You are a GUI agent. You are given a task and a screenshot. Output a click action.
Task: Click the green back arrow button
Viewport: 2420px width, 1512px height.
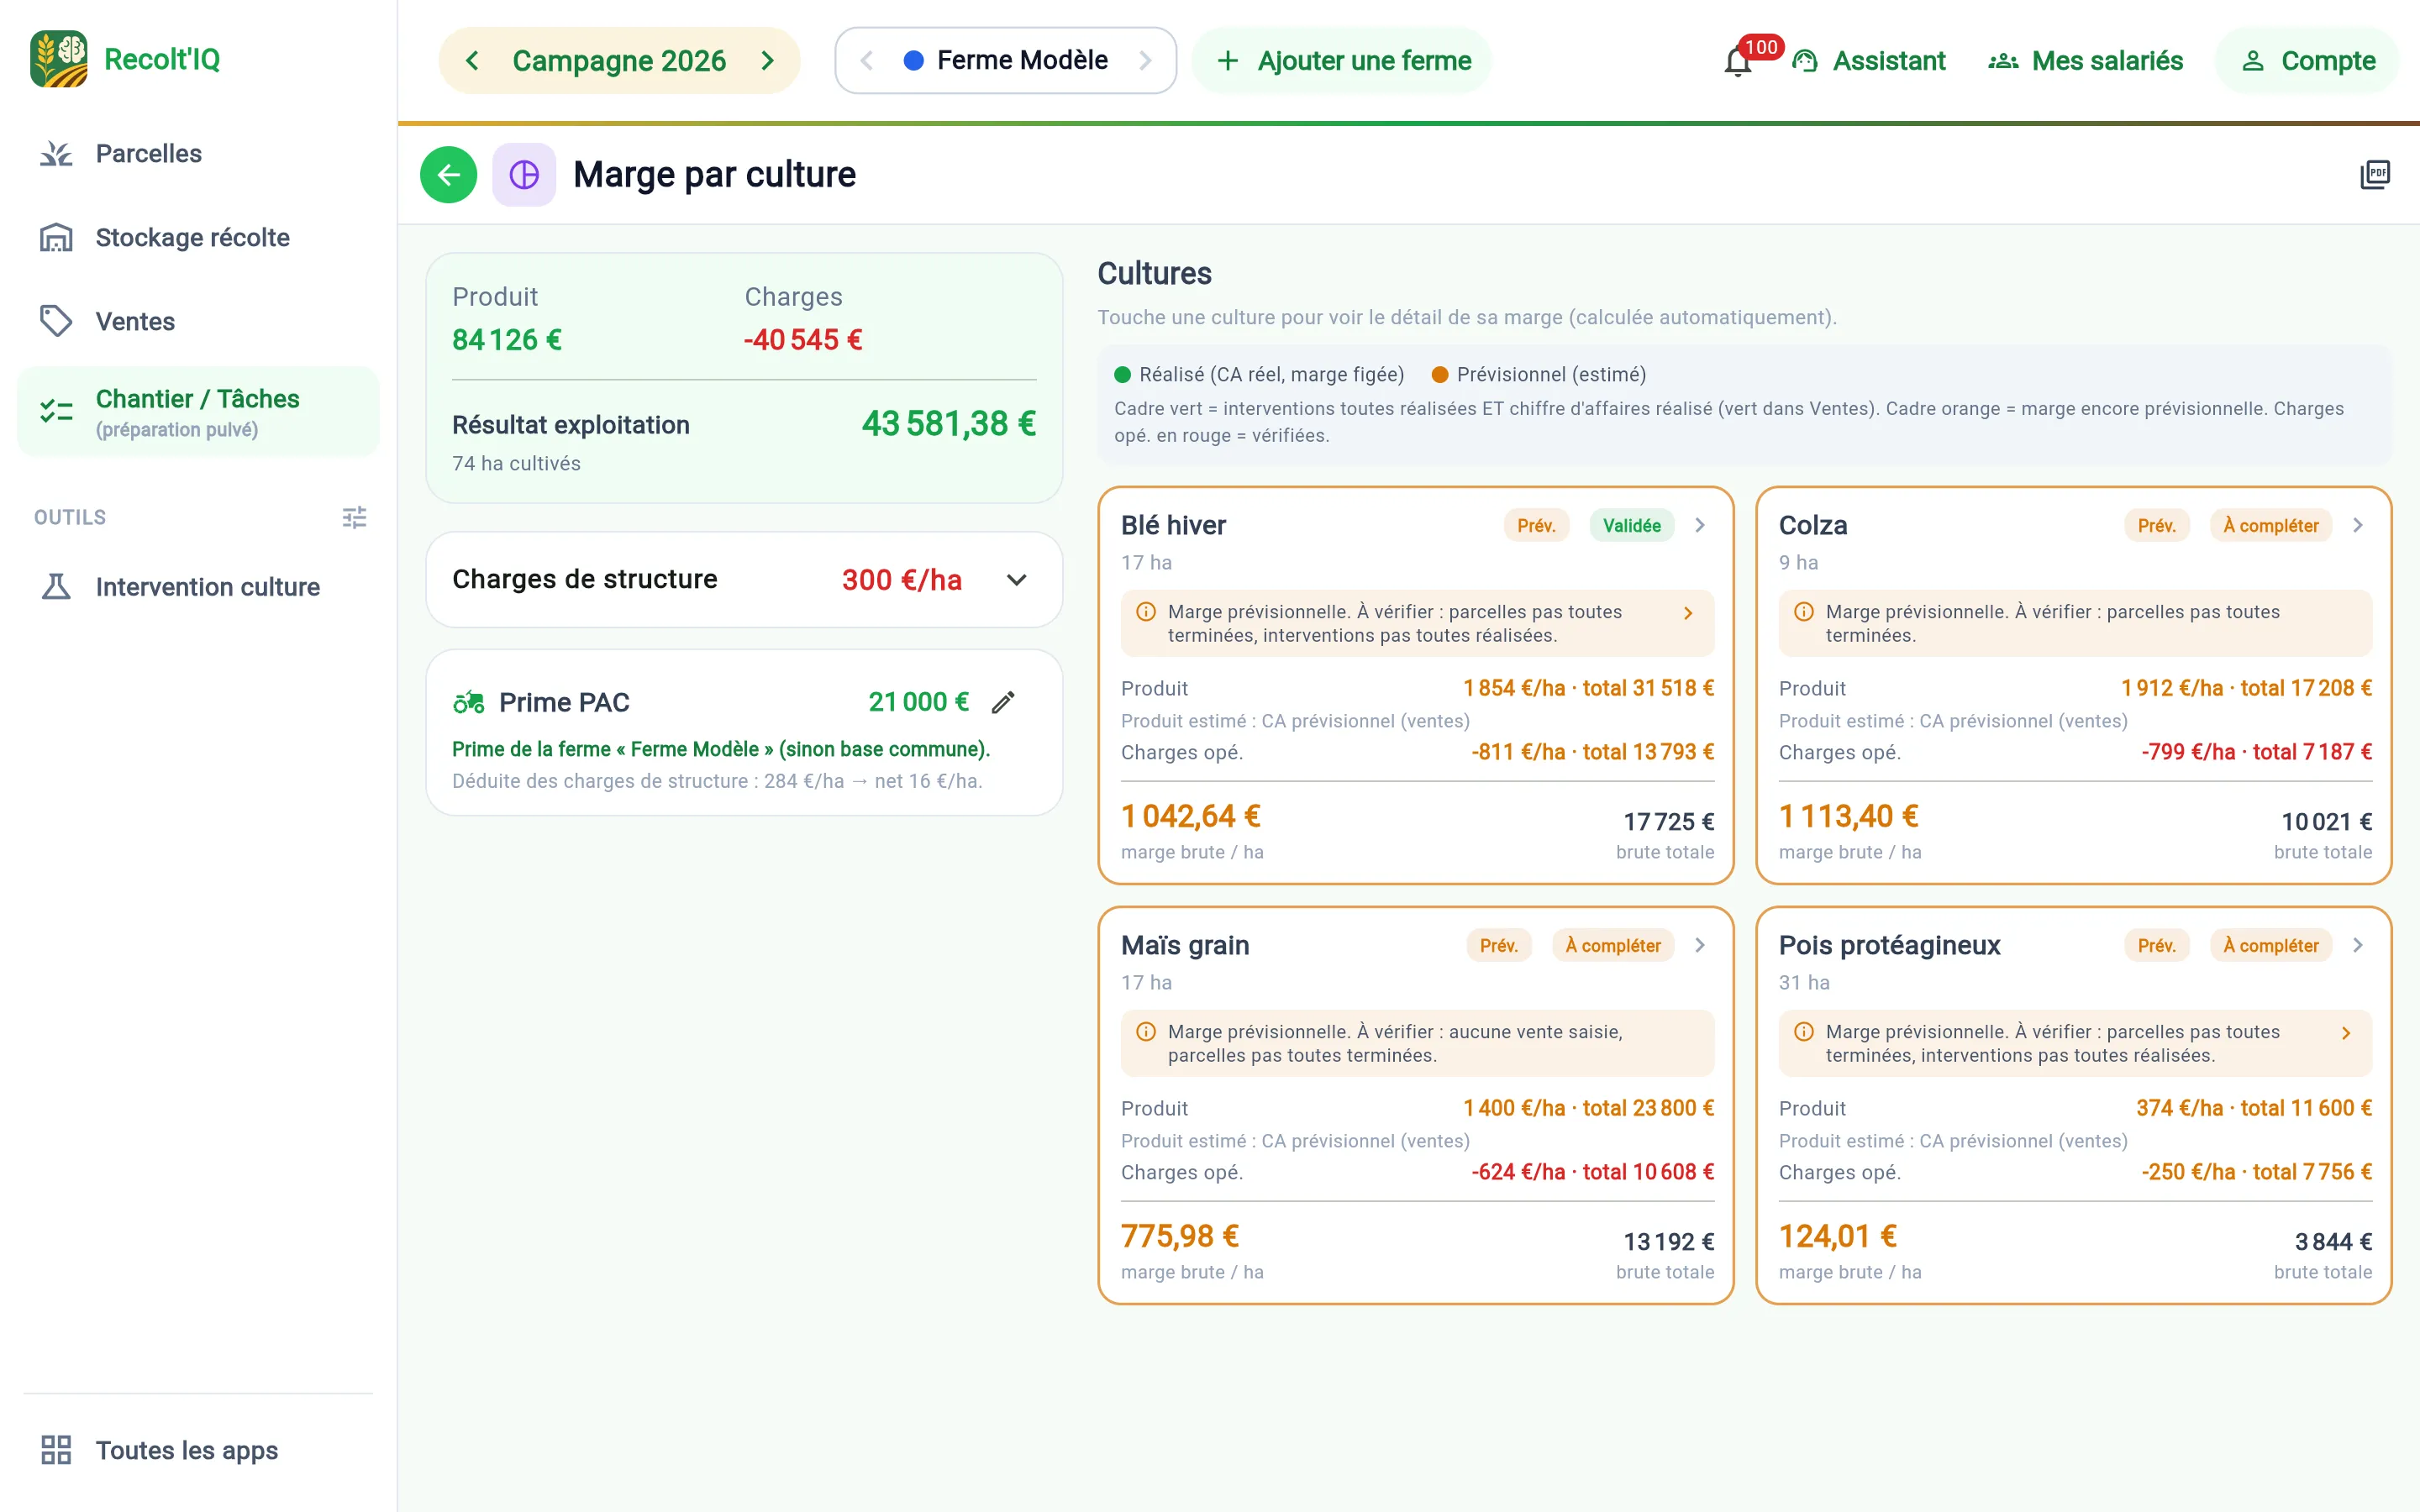(448, 175)
